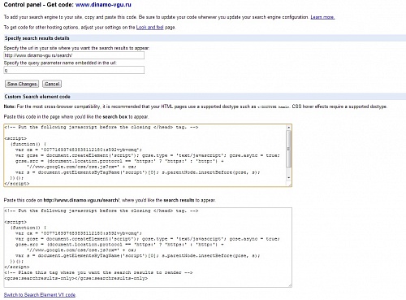This screenshot has height=300, width=406.
Task: Click the Custom Search element code heading
Action: pyautogui.click(x=37, y=97)
